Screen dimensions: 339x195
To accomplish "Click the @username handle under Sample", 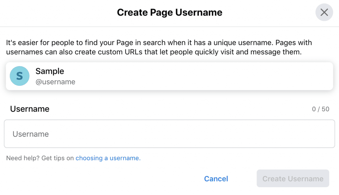I will pyautogui.click(x=55, y=82).
